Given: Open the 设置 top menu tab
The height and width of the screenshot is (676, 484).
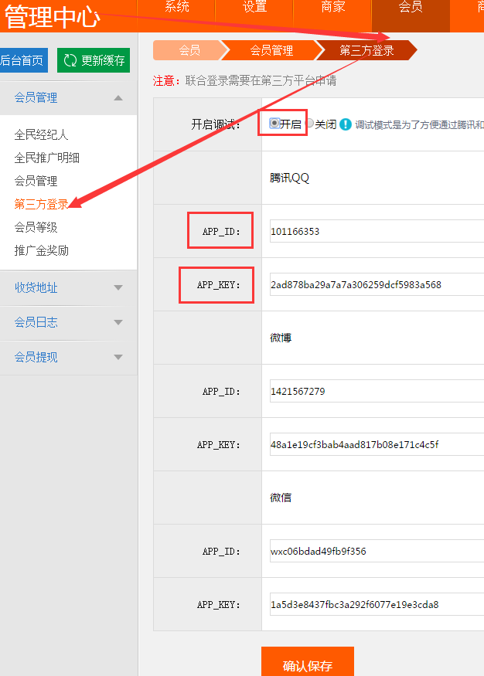Looking at the screenshot, I should pos(254,15).
